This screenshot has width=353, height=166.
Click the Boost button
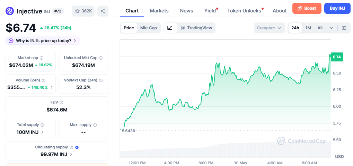coord(307,8)
